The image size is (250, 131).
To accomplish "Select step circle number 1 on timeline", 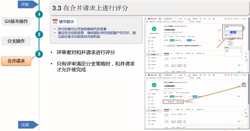I will point(39,15).
